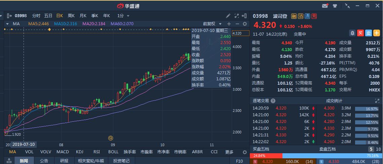The width and height of the screenshot is (383, 164).
Task: Select the 季K quarterly view
Action: coord(95,16)
